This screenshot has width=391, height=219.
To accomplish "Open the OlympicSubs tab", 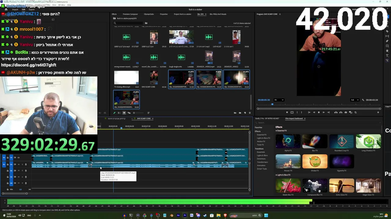I will 149,14.
